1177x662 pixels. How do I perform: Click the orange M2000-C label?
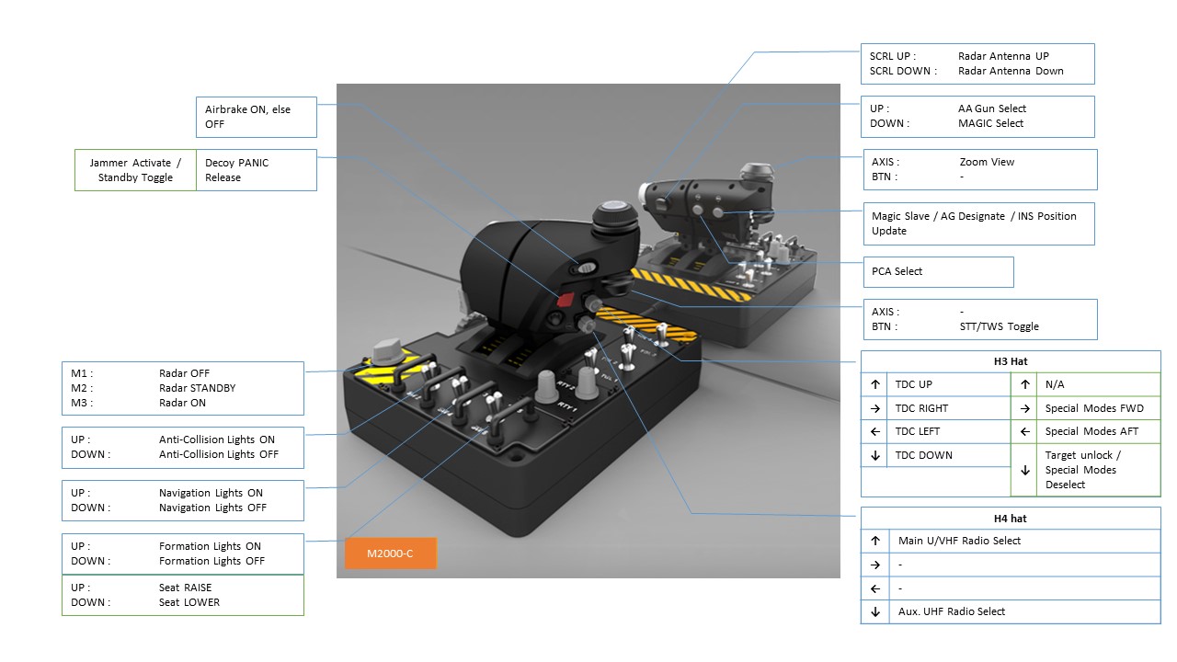(x=390, y=554)
